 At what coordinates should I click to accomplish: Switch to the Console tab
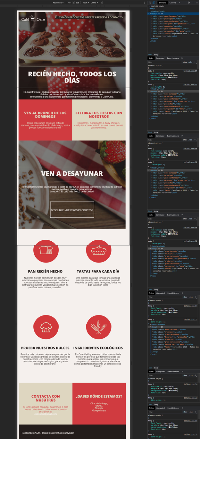coord(173,3)
